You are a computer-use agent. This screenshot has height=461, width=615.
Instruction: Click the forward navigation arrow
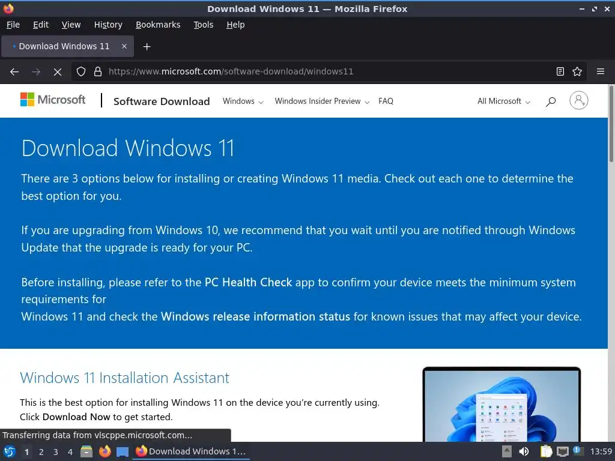pos(36,72)
